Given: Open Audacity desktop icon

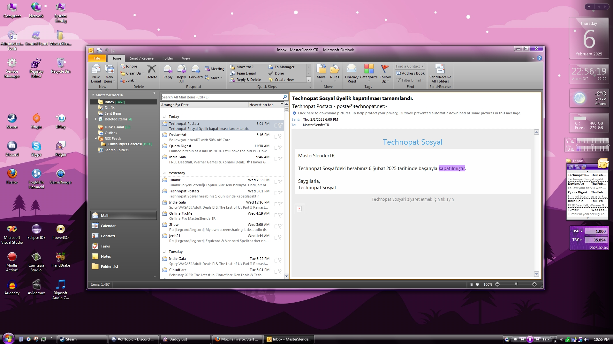Looking at the screenshot, I should [x=12, y=287].
